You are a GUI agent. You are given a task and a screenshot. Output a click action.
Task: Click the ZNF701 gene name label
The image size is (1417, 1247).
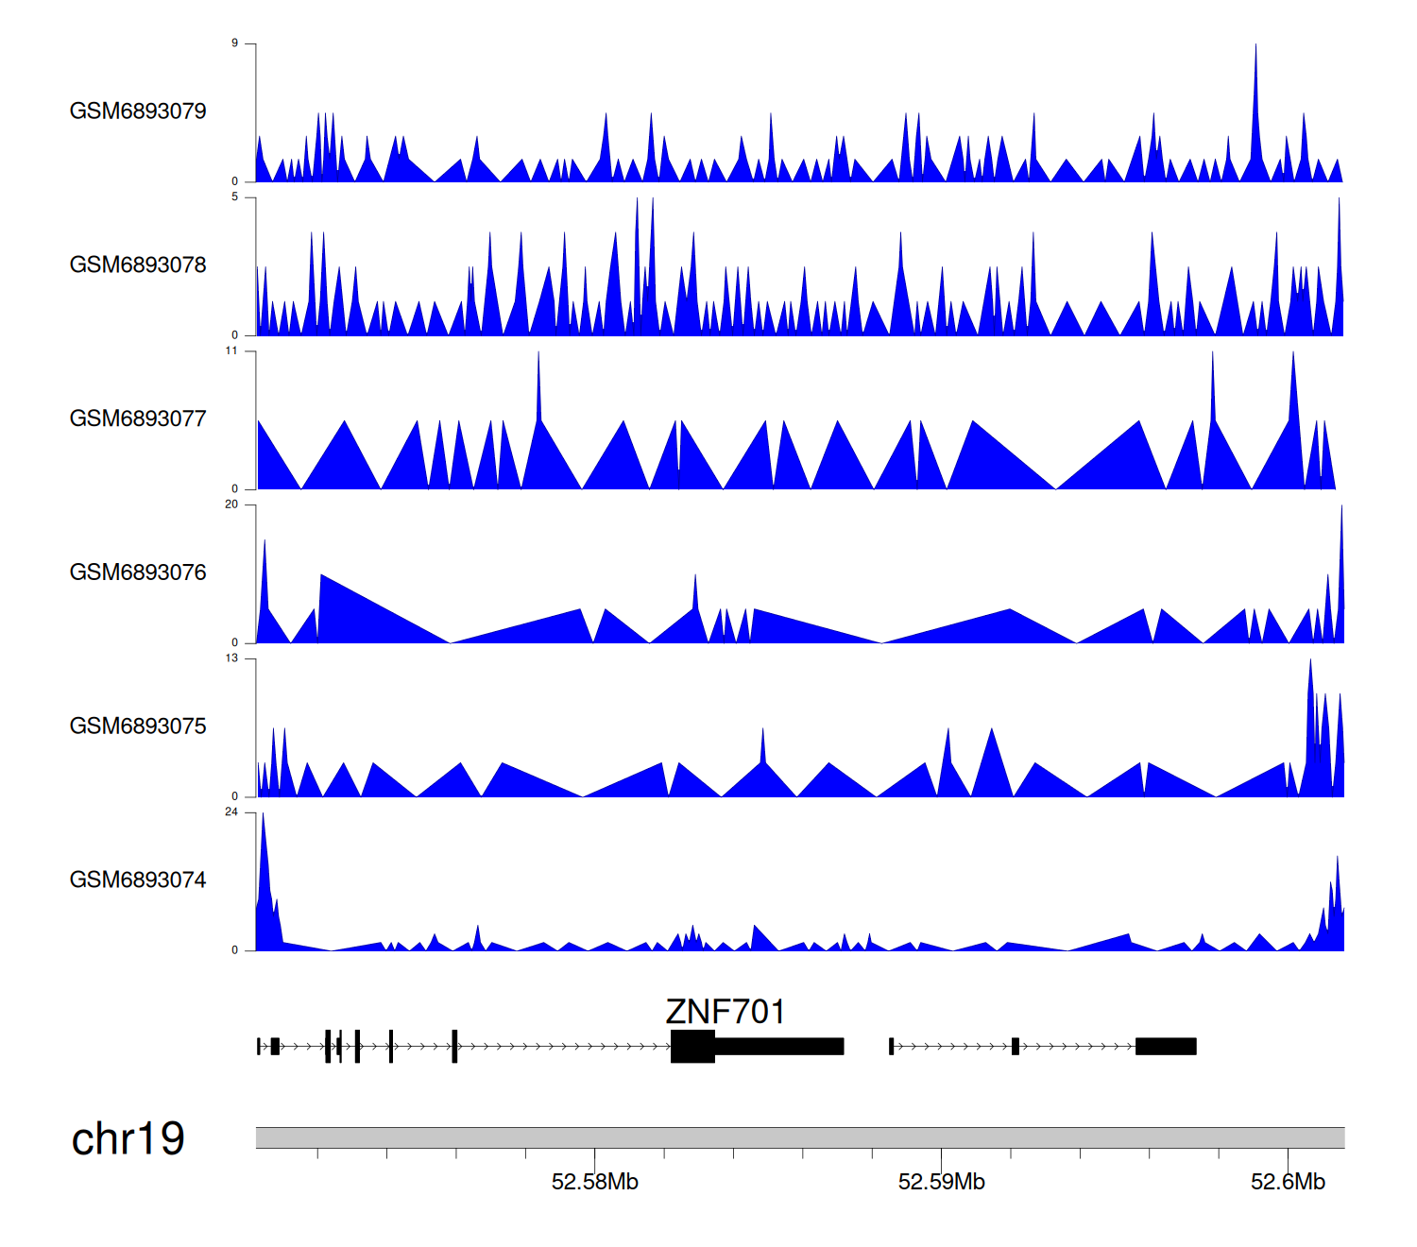click(725, 1012)
